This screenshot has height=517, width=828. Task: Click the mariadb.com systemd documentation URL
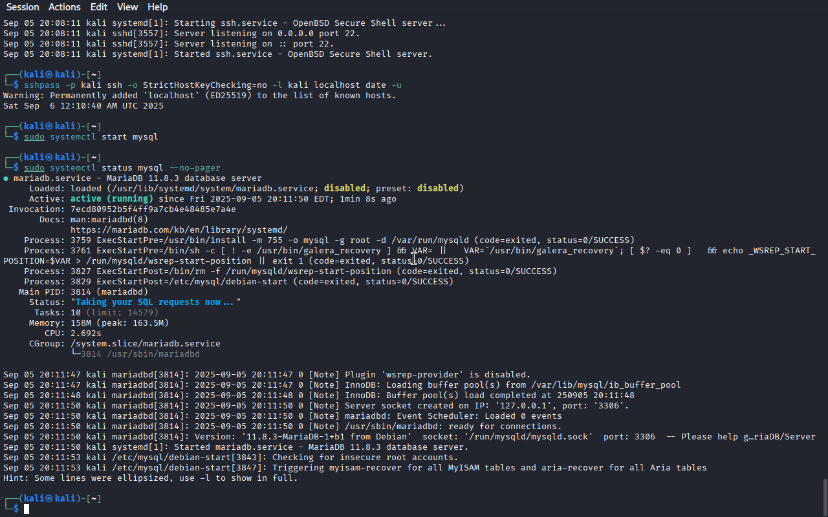pyautogui.click(x=179, y=230)
